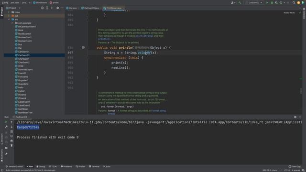Run with Coverage from the top toolbar
Image resolution: width=306 pixels, height=172 pixels.
(276, 3)
